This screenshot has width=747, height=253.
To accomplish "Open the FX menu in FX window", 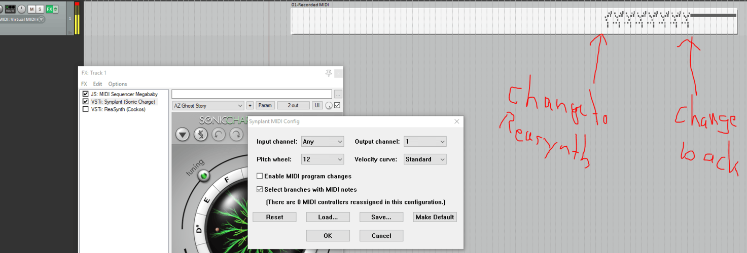I will (x=84, y=84).
